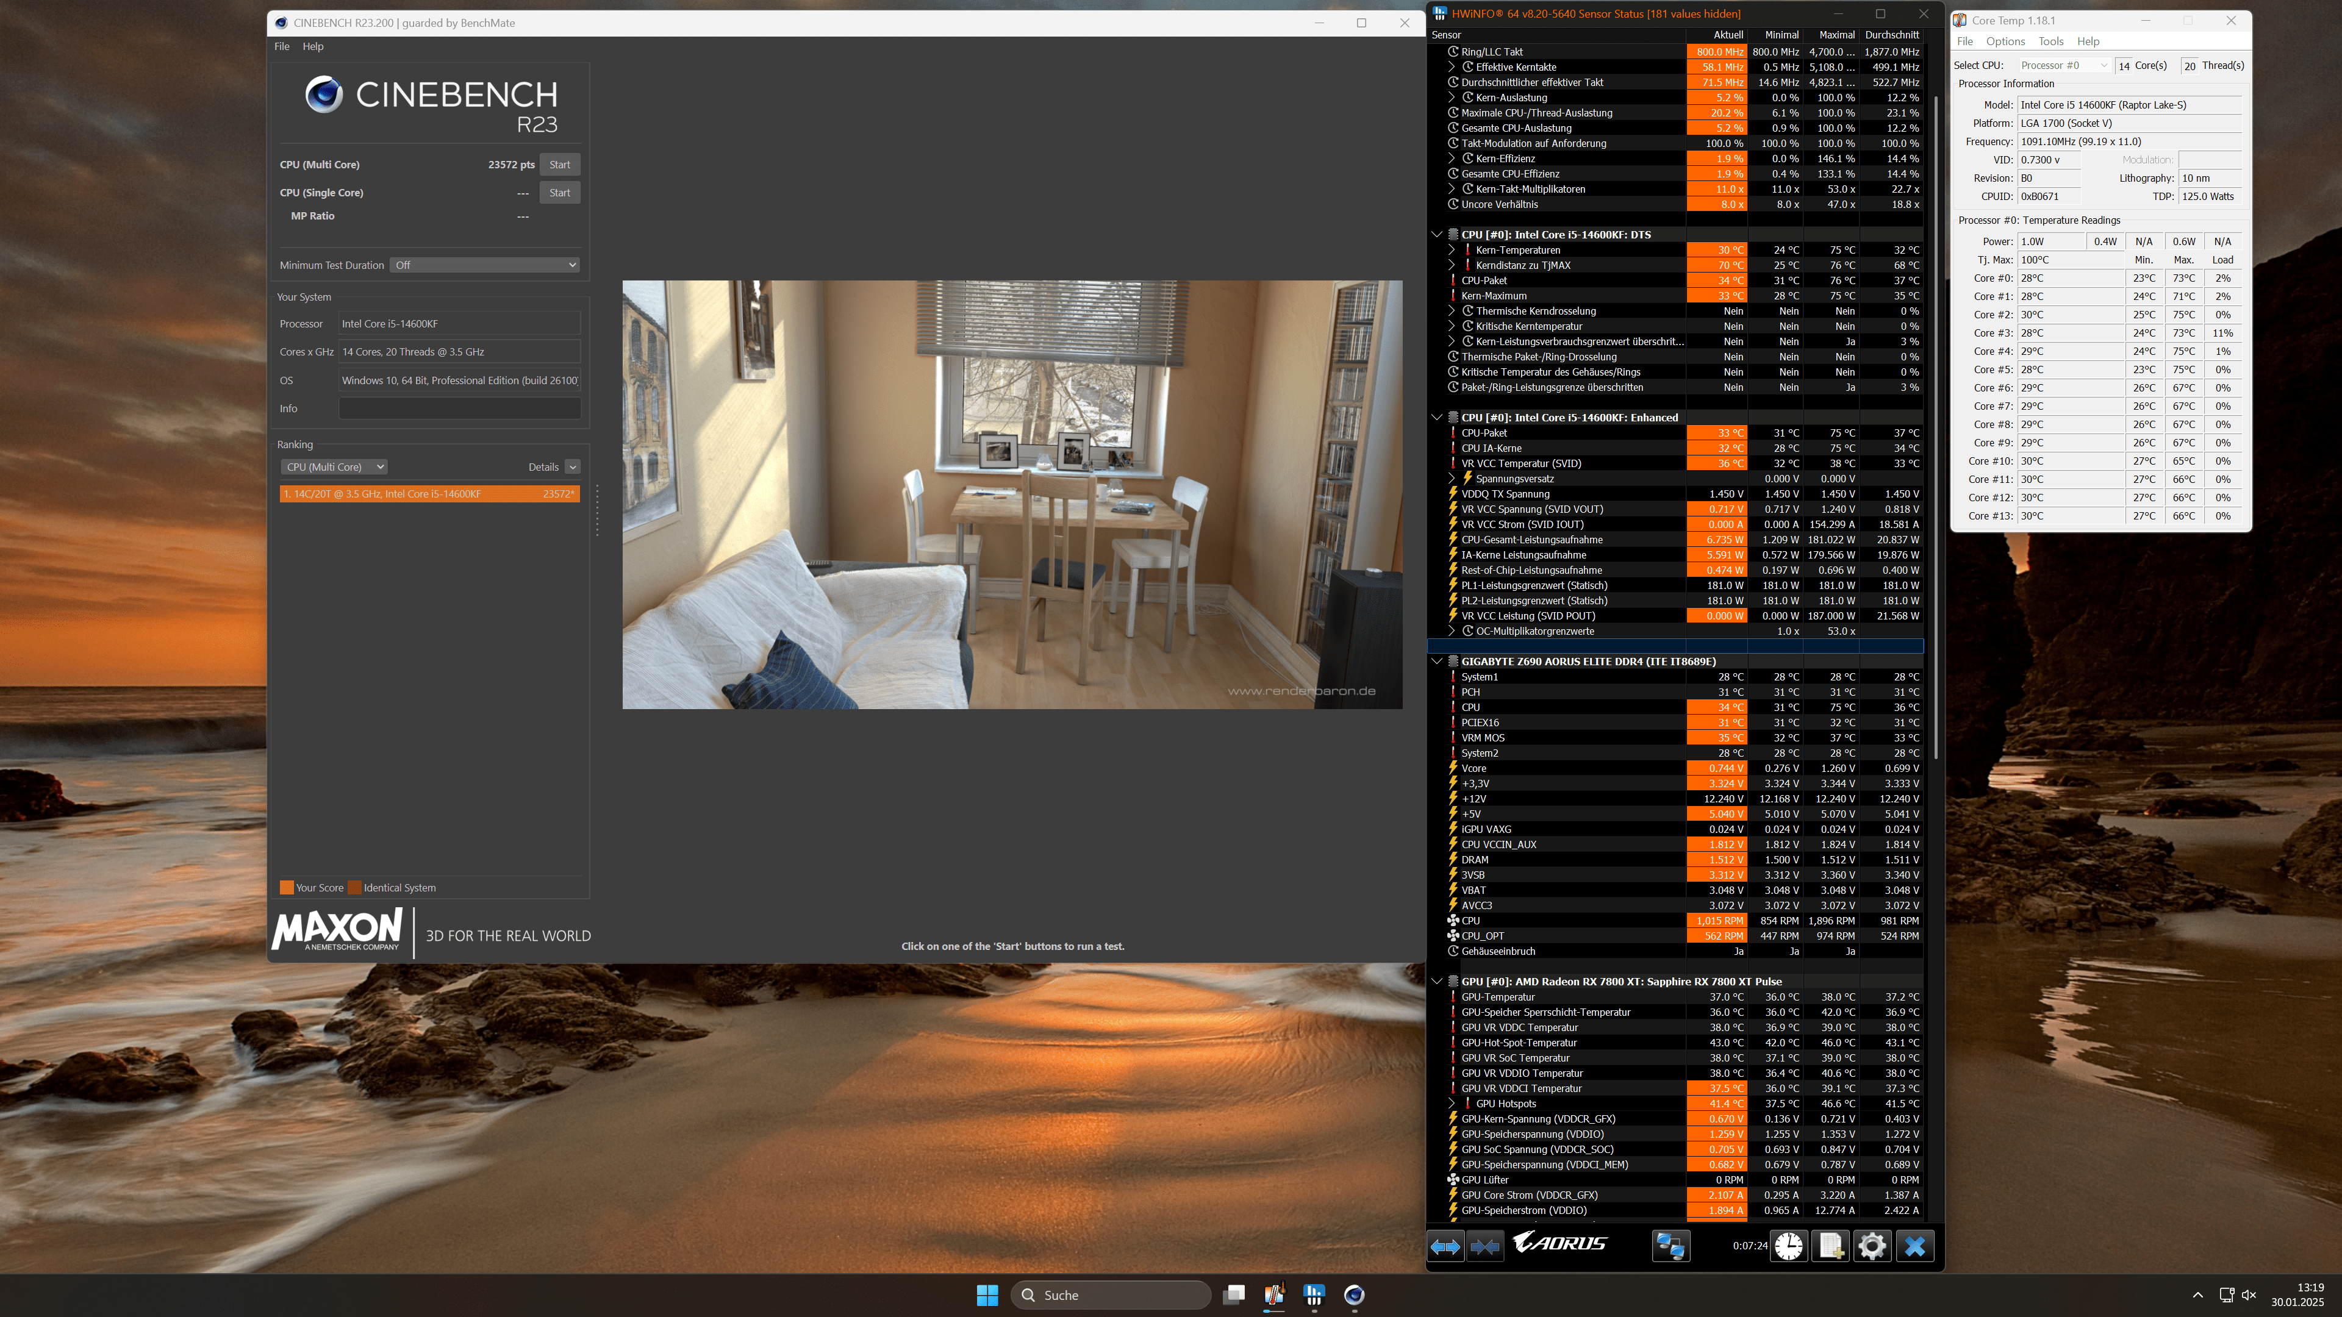Open the Core Temp Options menu

2005,42
